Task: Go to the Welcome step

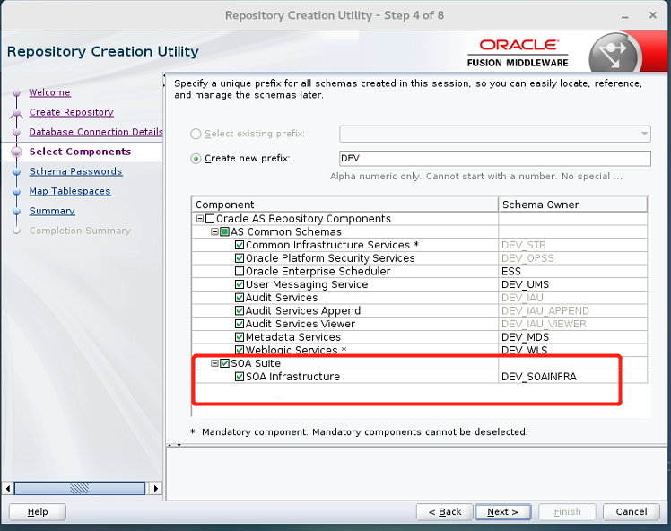Action: (49, 92)
